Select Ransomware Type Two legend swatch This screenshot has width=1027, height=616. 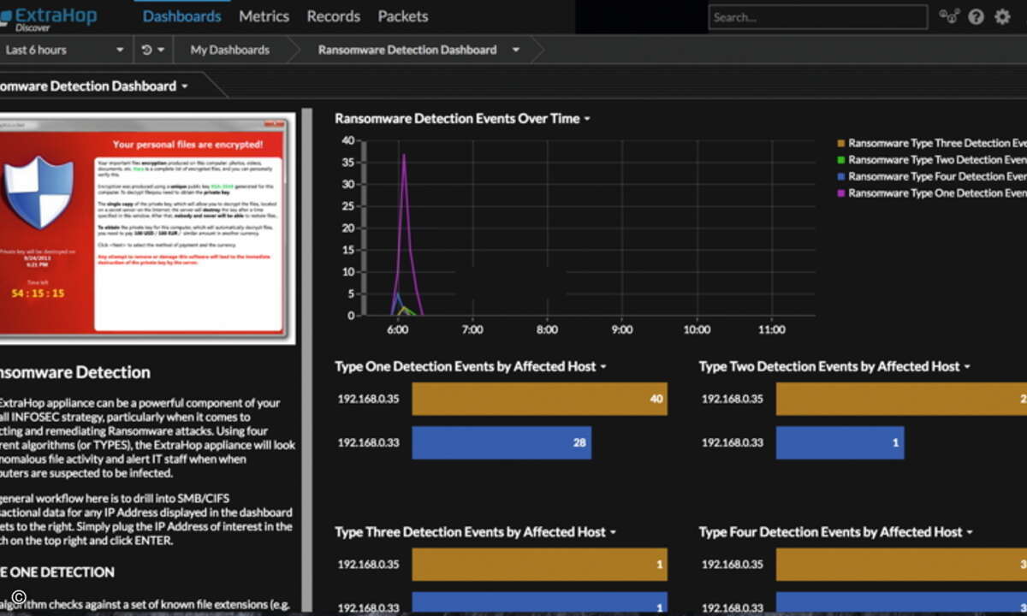(840, 160)
